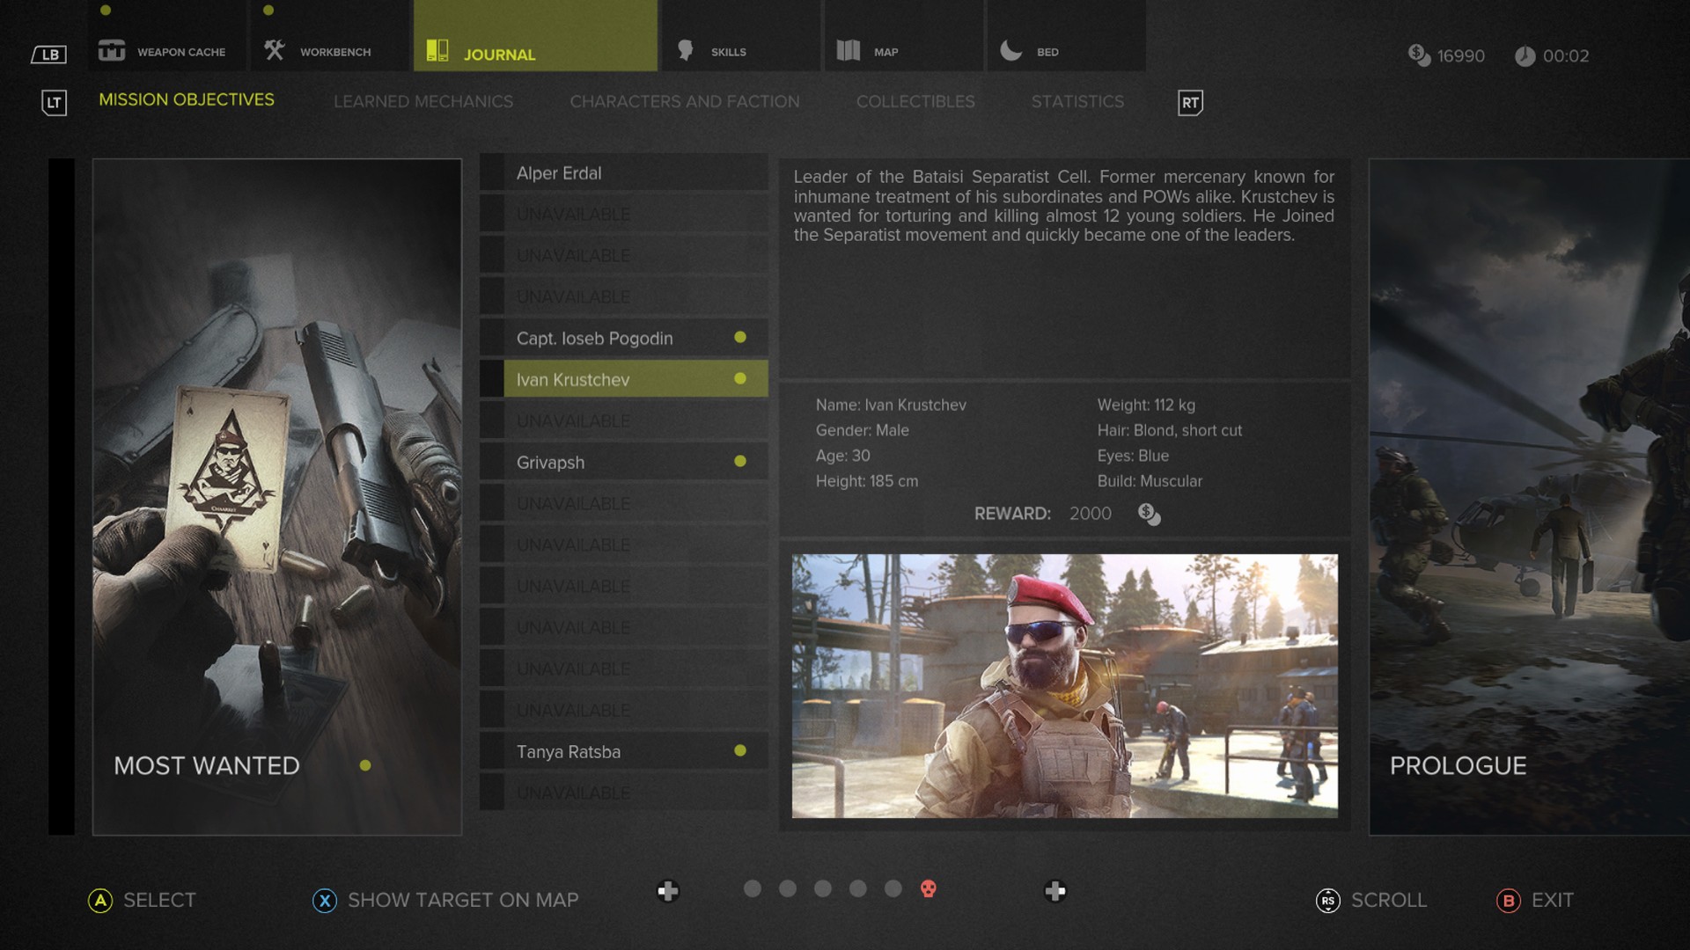
Task: Click 'Hair: Blond, short cut' detail
Action: click(x=1170, y=431)
